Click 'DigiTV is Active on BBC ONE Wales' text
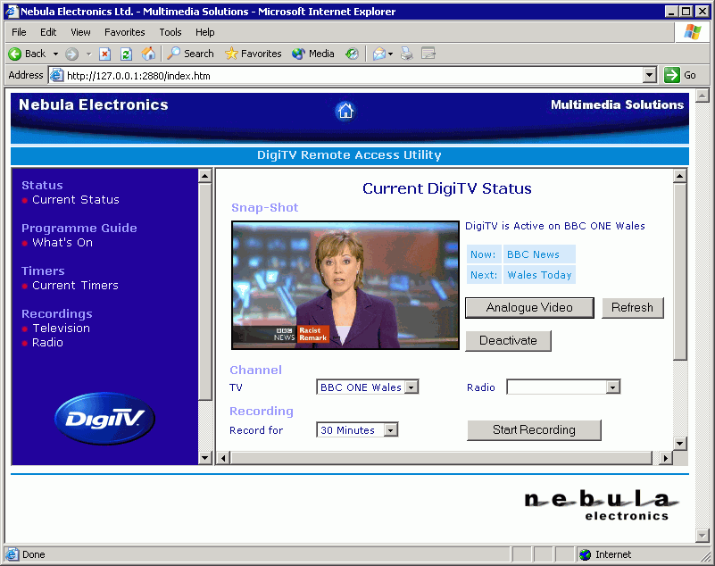Image resolution: width=715 pixels, height=566 pixels. pos(555,226)
